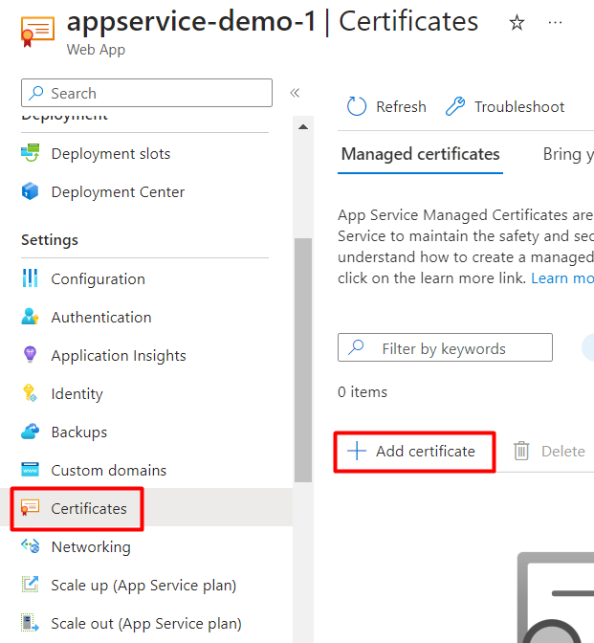Image resolution: width=594 pixels, height=643 pixels.
Task: Click the plus icon for Add certificate
Action: (x=357, y=451)
